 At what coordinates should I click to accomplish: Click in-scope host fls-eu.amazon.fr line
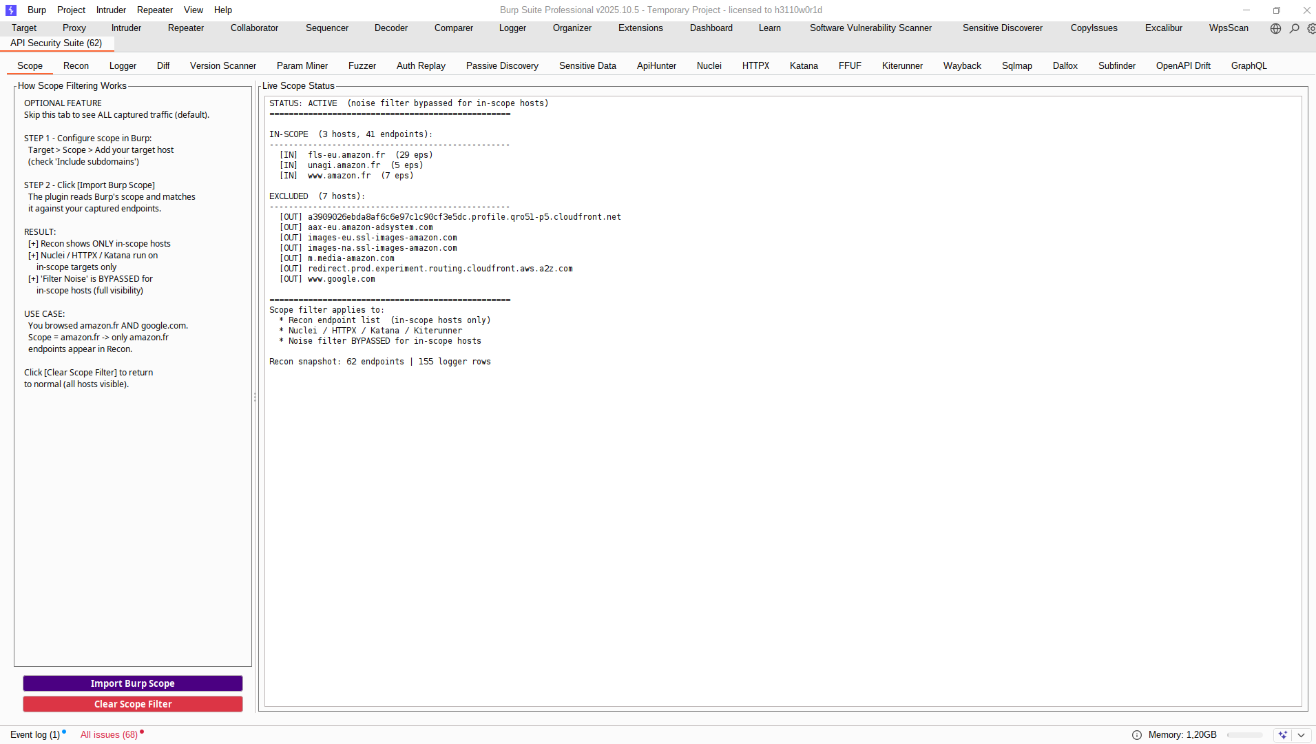pos(356,155)
